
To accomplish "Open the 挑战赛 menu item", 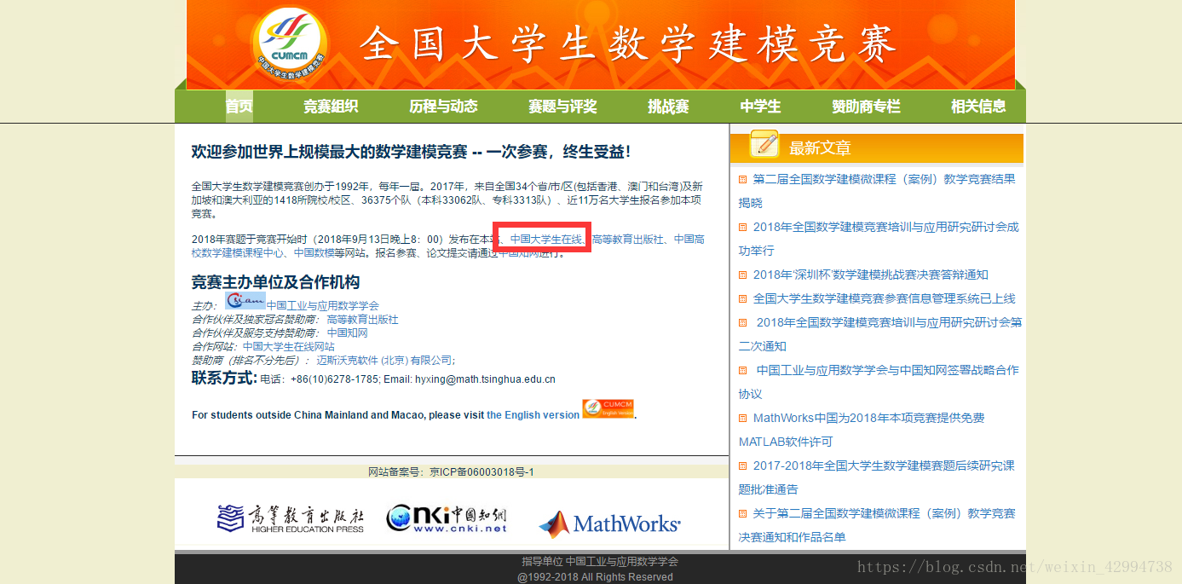I will 668,107.
